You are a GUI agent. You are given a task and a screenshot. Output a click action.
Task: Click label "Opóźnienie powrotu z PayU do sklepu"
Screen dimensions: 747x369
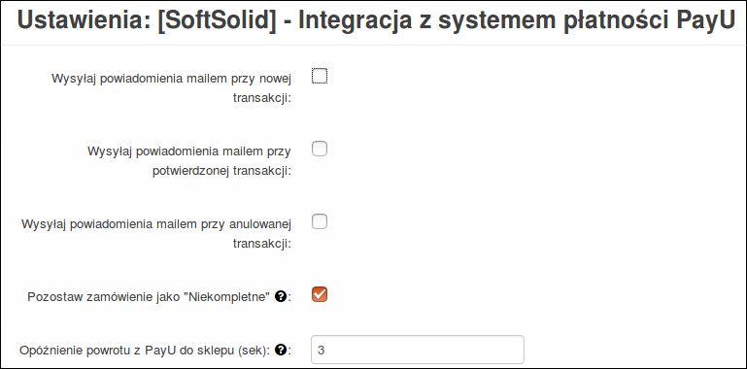tap(145, 351)
